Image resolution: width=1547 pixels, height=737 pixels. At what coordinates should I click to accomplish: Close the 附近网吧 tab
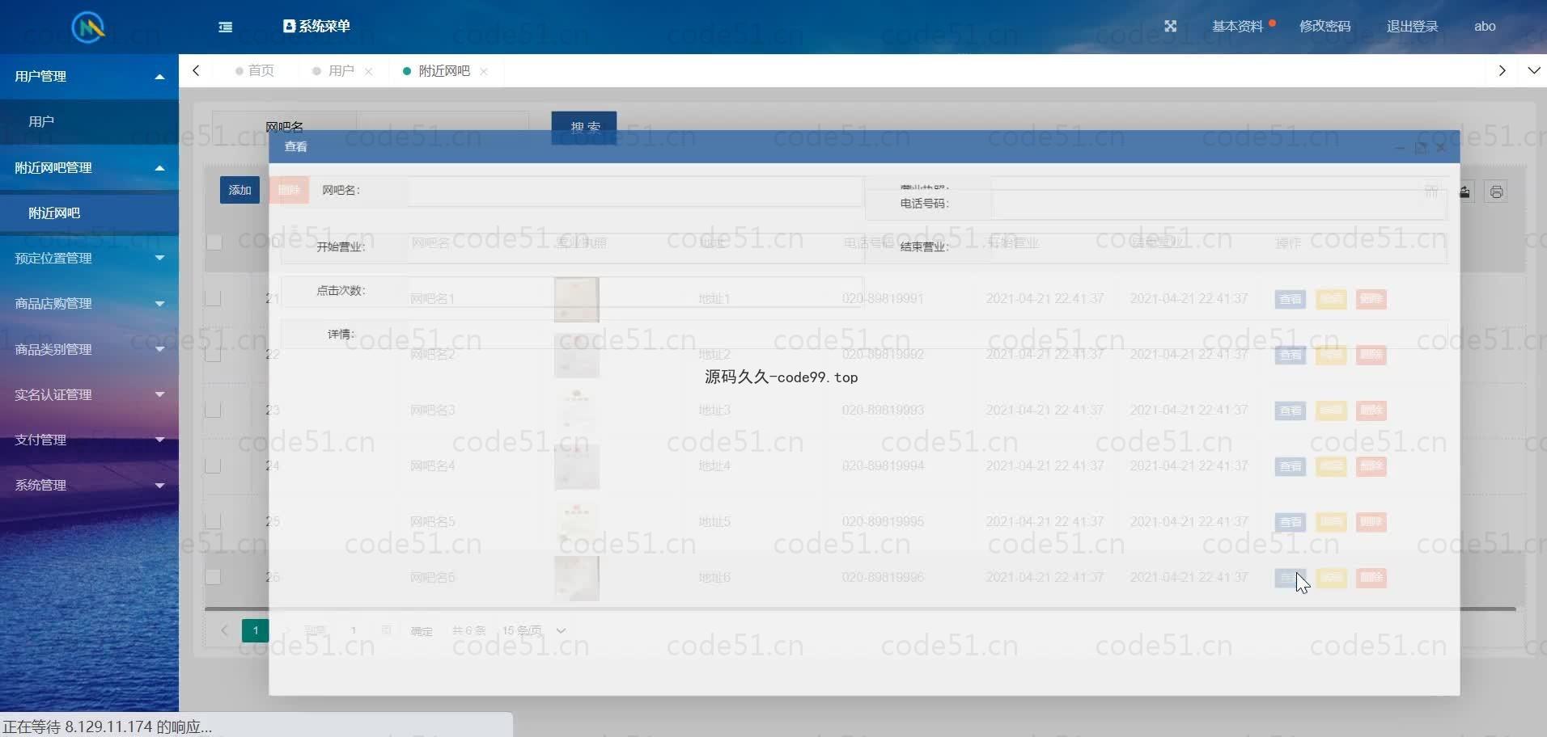484,72
